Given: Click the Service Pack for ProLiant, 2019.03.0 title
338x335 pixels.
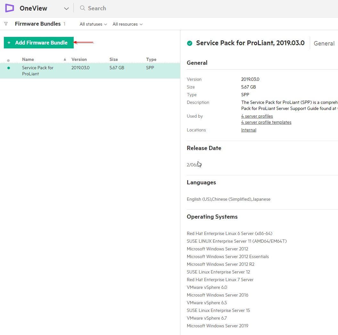Looking at the screenshot, I should pyautogui.click(x=250, y=43).
